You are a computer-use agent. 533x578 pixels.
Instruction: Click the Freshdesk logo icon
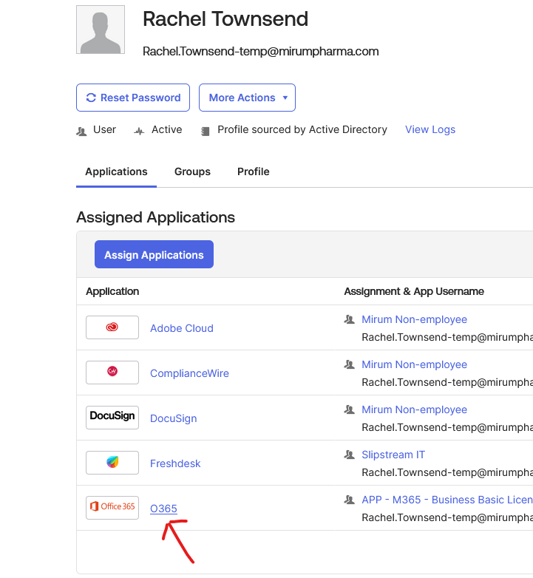112,462
